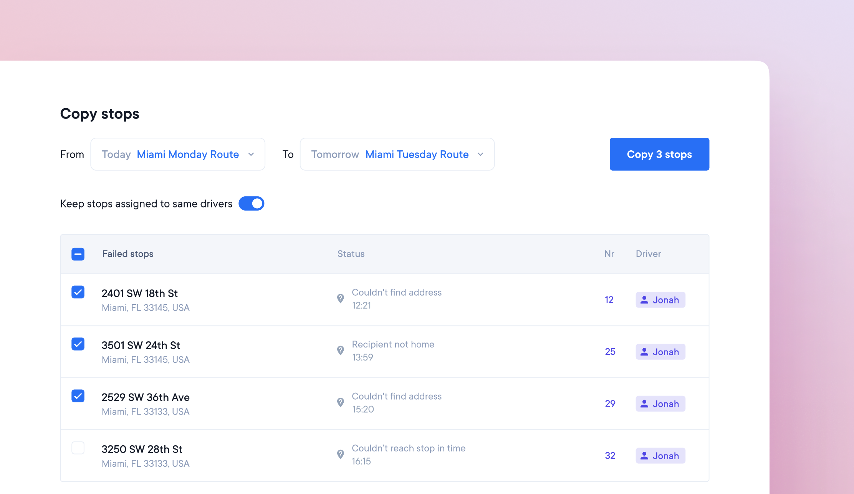The image size is (854, 494).
Task: Disable "Keep stops assigned to same drivers"
Action: 252,203
